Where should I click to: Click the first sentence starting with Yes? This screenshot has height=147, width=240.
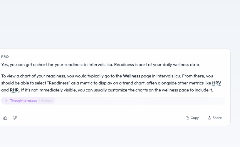tap(101, 65)
